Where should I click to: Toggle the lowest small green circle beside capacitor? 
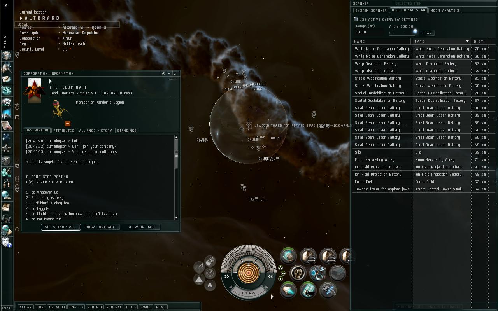coord(281,279)
